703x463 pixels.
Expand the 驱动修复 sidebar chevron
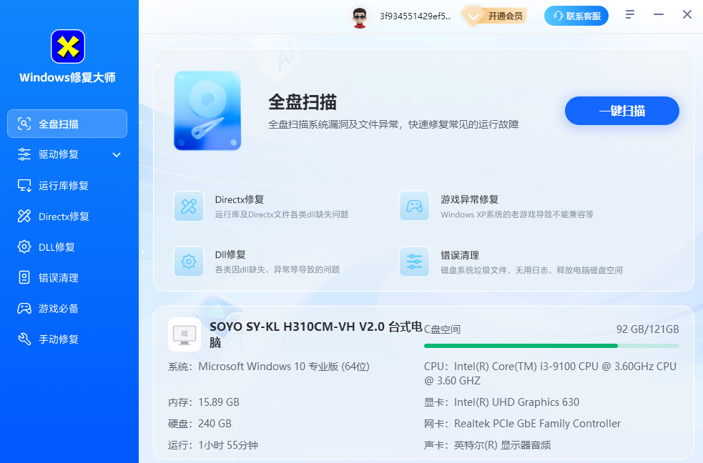117,154
